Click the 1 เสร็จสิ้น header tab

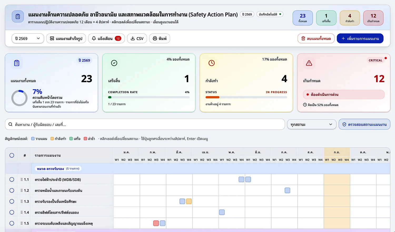coord(326,18)
